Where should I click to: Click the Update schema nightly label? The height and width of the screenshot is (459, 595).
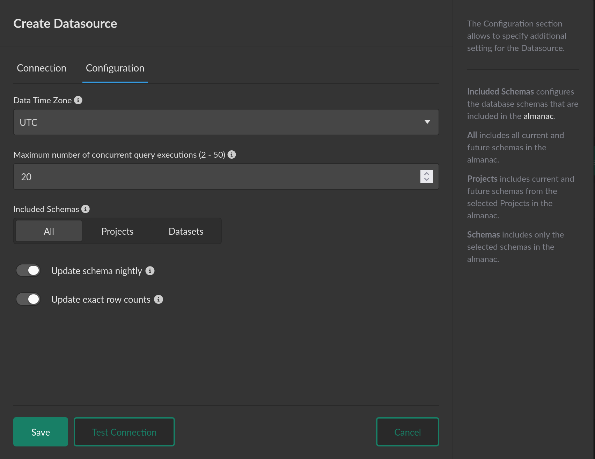[x=97, y=271]
